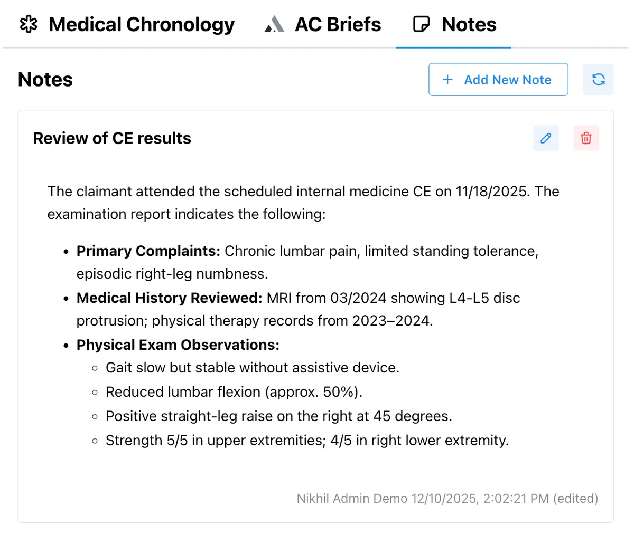Click the note title Review of CE results
634x535 pixels.
tap(112, 138)
